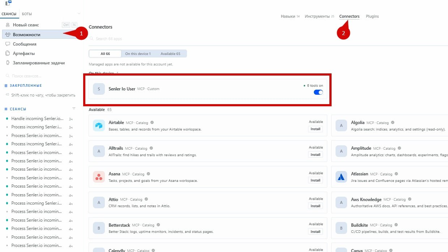Click the sessions filter icon beside СЕАНСЫ heading
This screenshot has width=448, height=252.
pos(74,108)
